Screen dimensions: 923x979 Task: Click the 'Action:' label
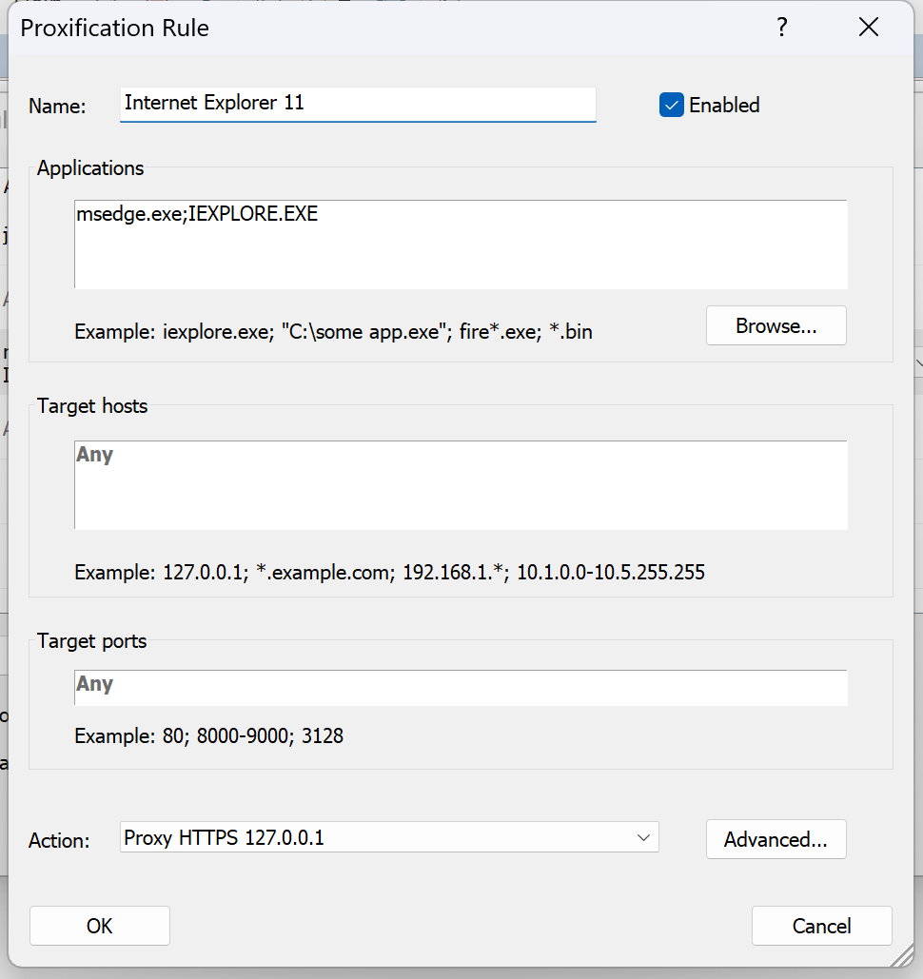[x=59, y=840]
